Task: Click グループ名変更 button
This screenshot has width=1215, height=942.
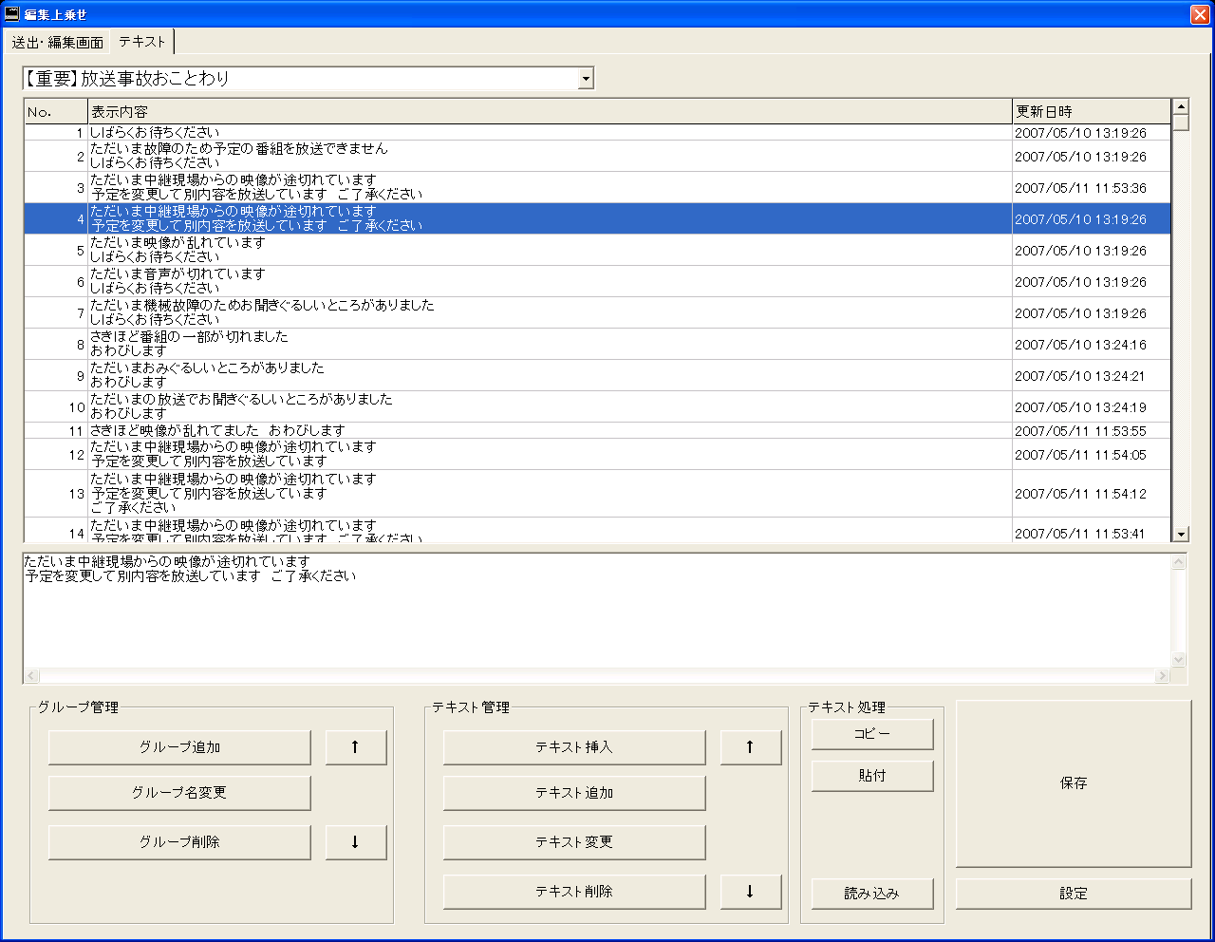Action: click(x=179, y=793)
